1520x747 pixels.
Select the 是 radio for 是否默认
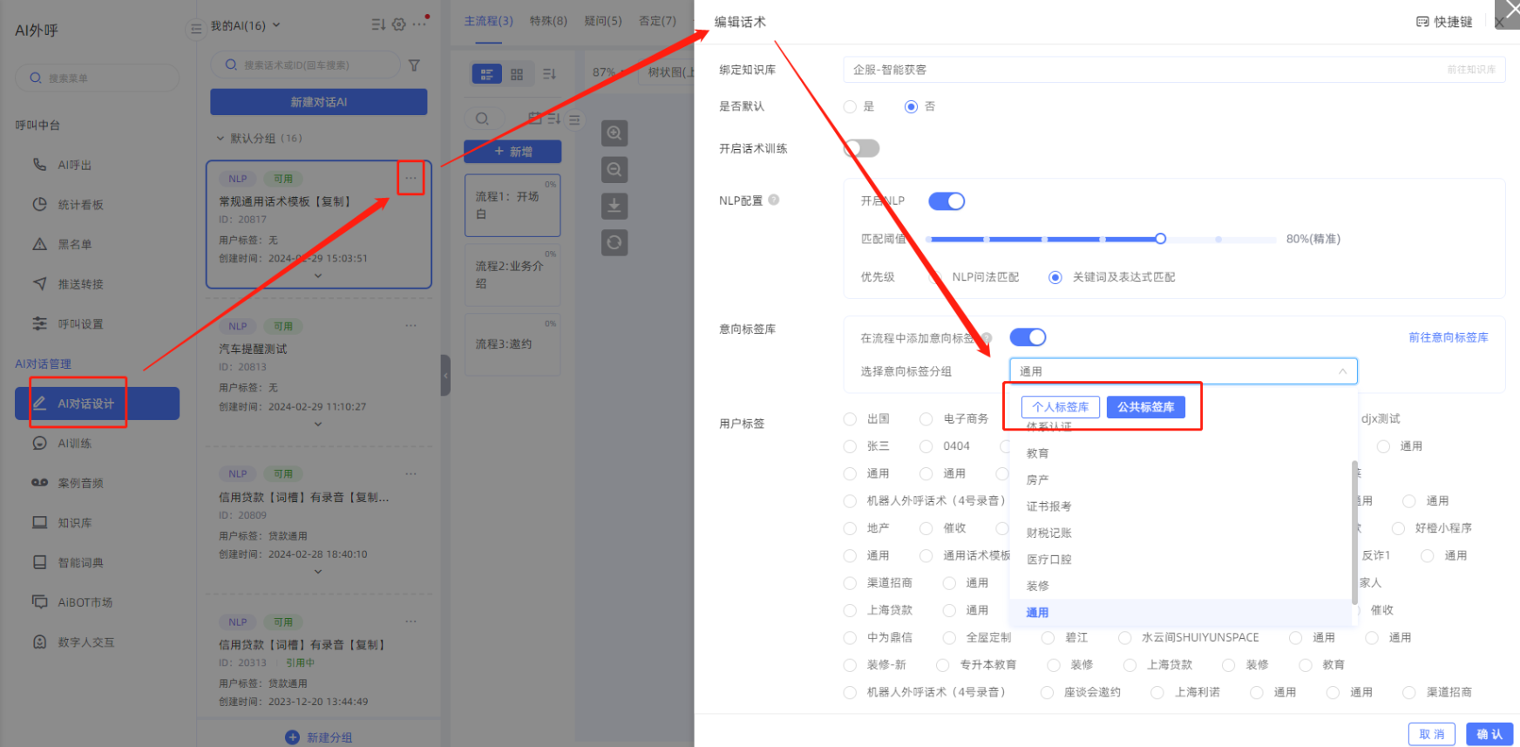851,106
